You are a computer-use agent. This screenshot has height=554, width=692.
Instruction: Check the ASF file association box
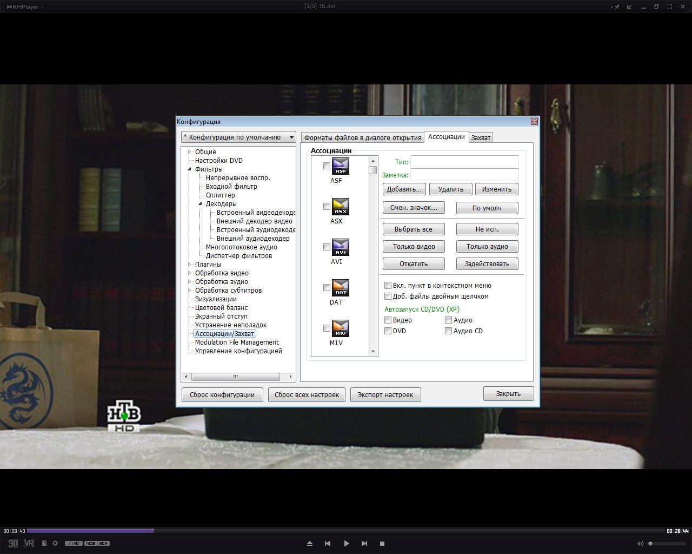click(x=327, y=166)
